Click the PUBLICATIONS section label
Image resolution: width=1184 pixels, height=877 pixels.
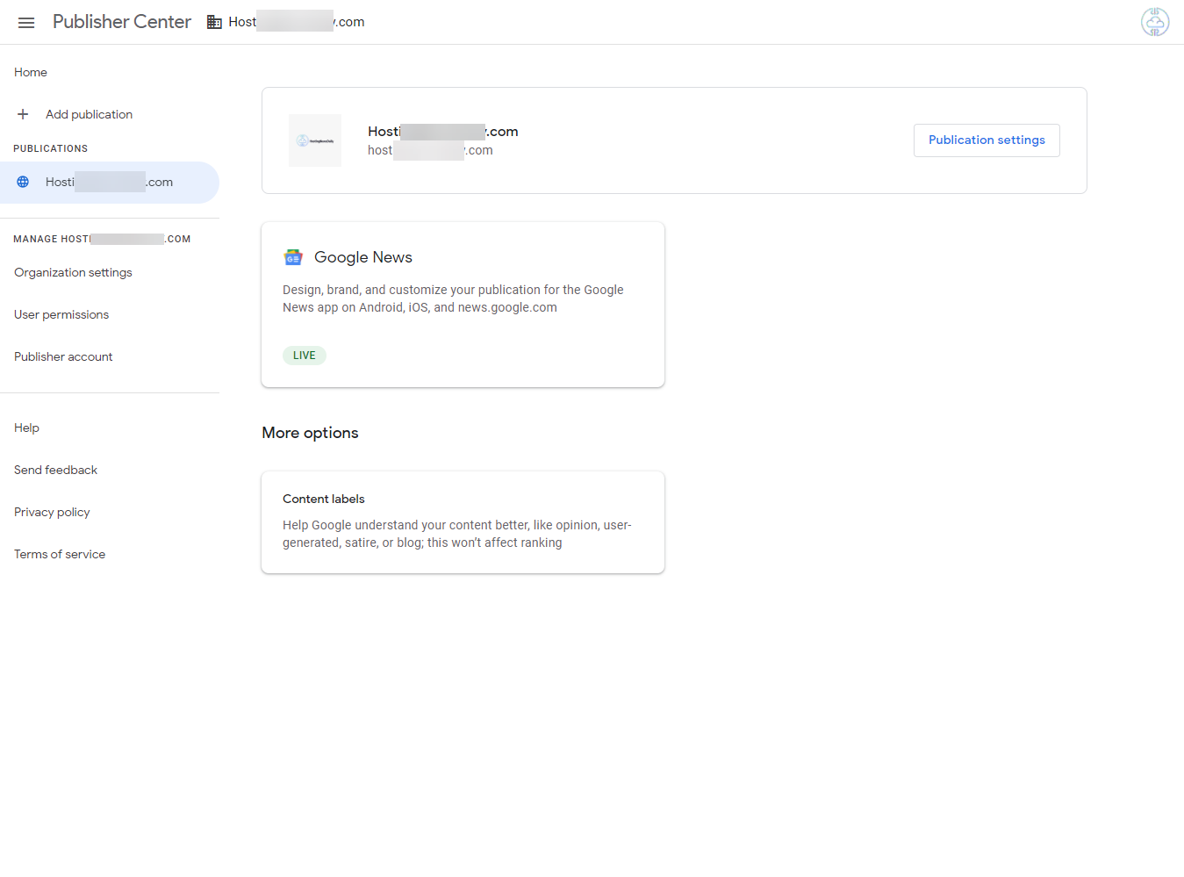(x=51, y=148)
